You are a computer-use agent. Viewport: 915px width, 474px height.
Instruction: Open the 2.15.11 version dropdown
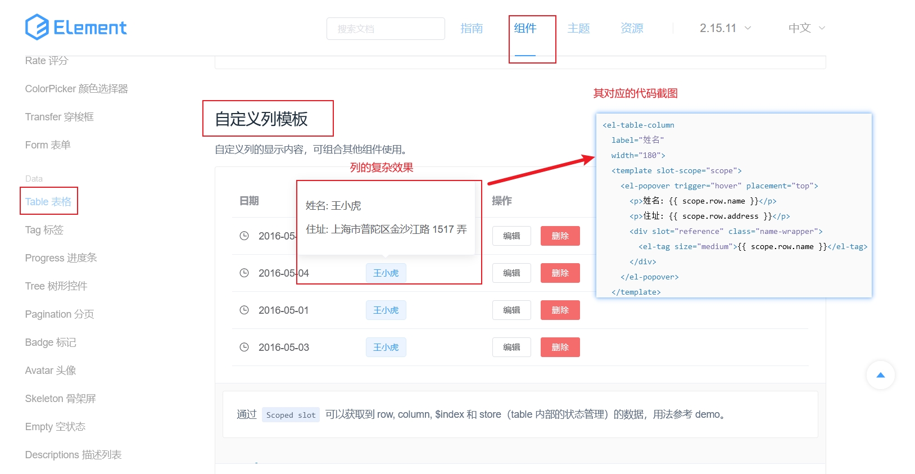725,28
